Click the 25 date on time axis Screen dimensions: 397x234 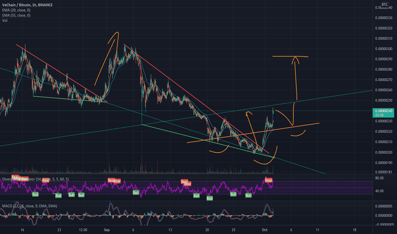[233, 230]
